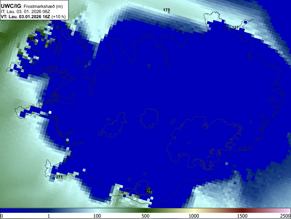Click the '1500' label on the color scale
Screen dimensions: 291x219
242,216
